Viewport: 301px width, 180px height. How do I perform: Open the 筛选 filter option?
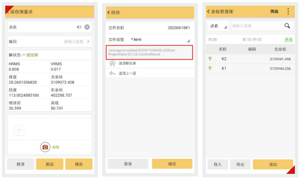click(x=274, y=12)
